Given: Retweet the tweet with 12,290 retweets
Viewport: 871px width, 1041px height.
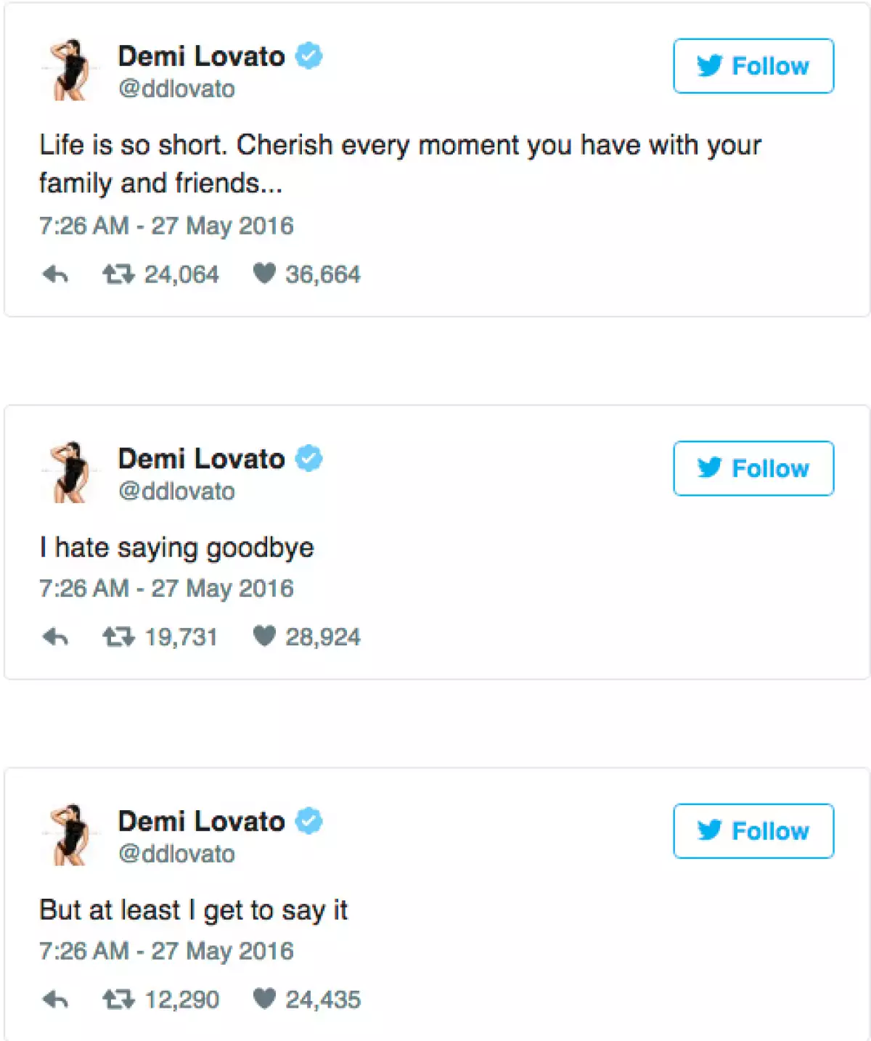Looking at the screenshot, I should click(118, 1000).
